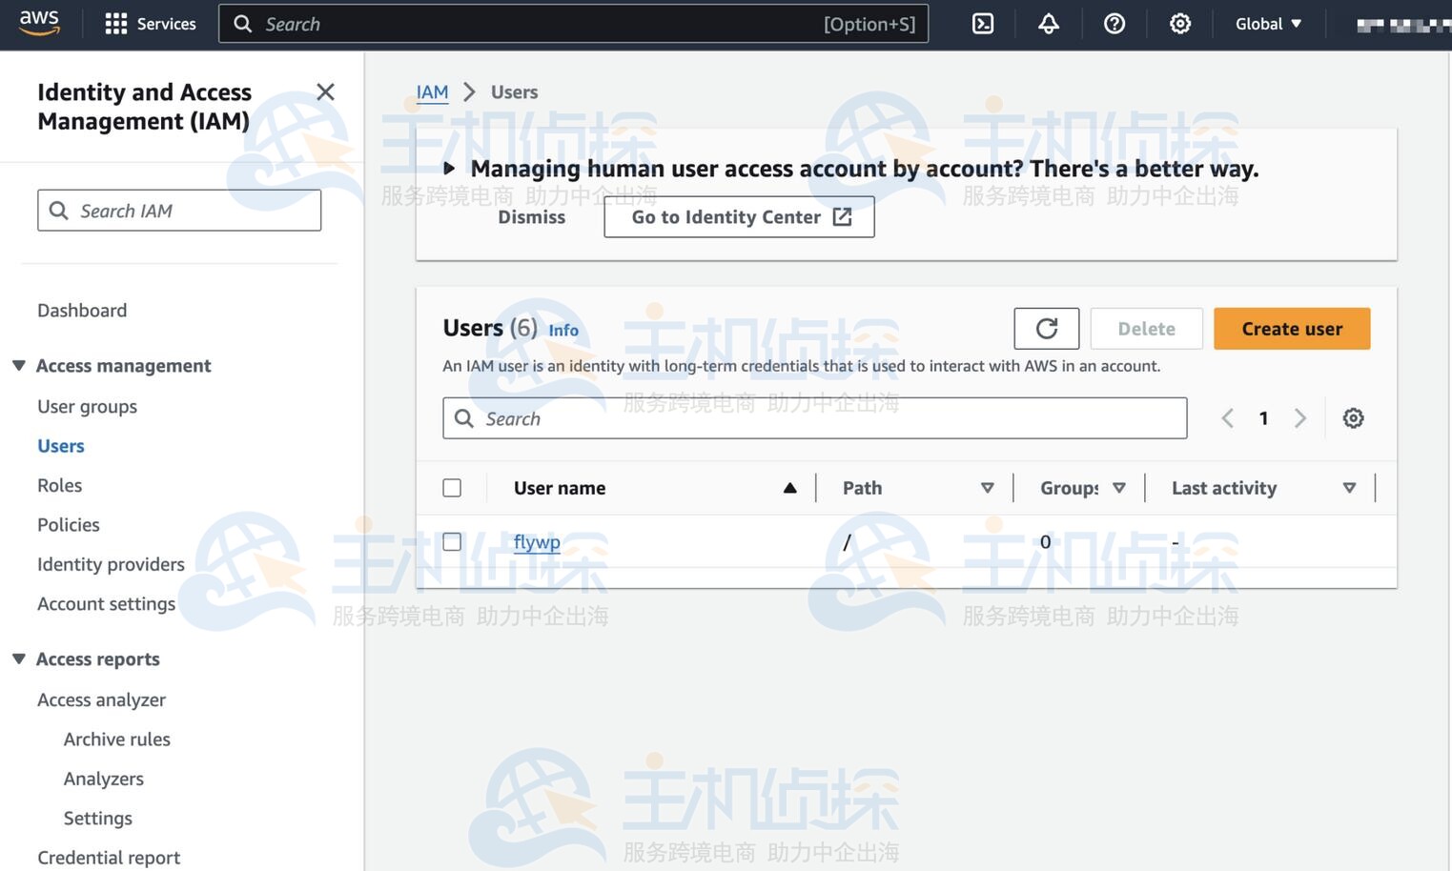The image size is (1452, 871).
Task: Go to Roles in sidebar
Action: click(x=59, y=485)
